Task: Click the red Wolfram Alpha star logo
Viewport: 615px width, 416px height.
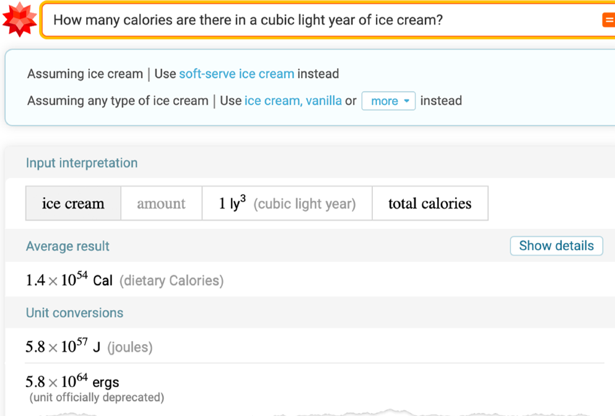Action: coord(19,19)
